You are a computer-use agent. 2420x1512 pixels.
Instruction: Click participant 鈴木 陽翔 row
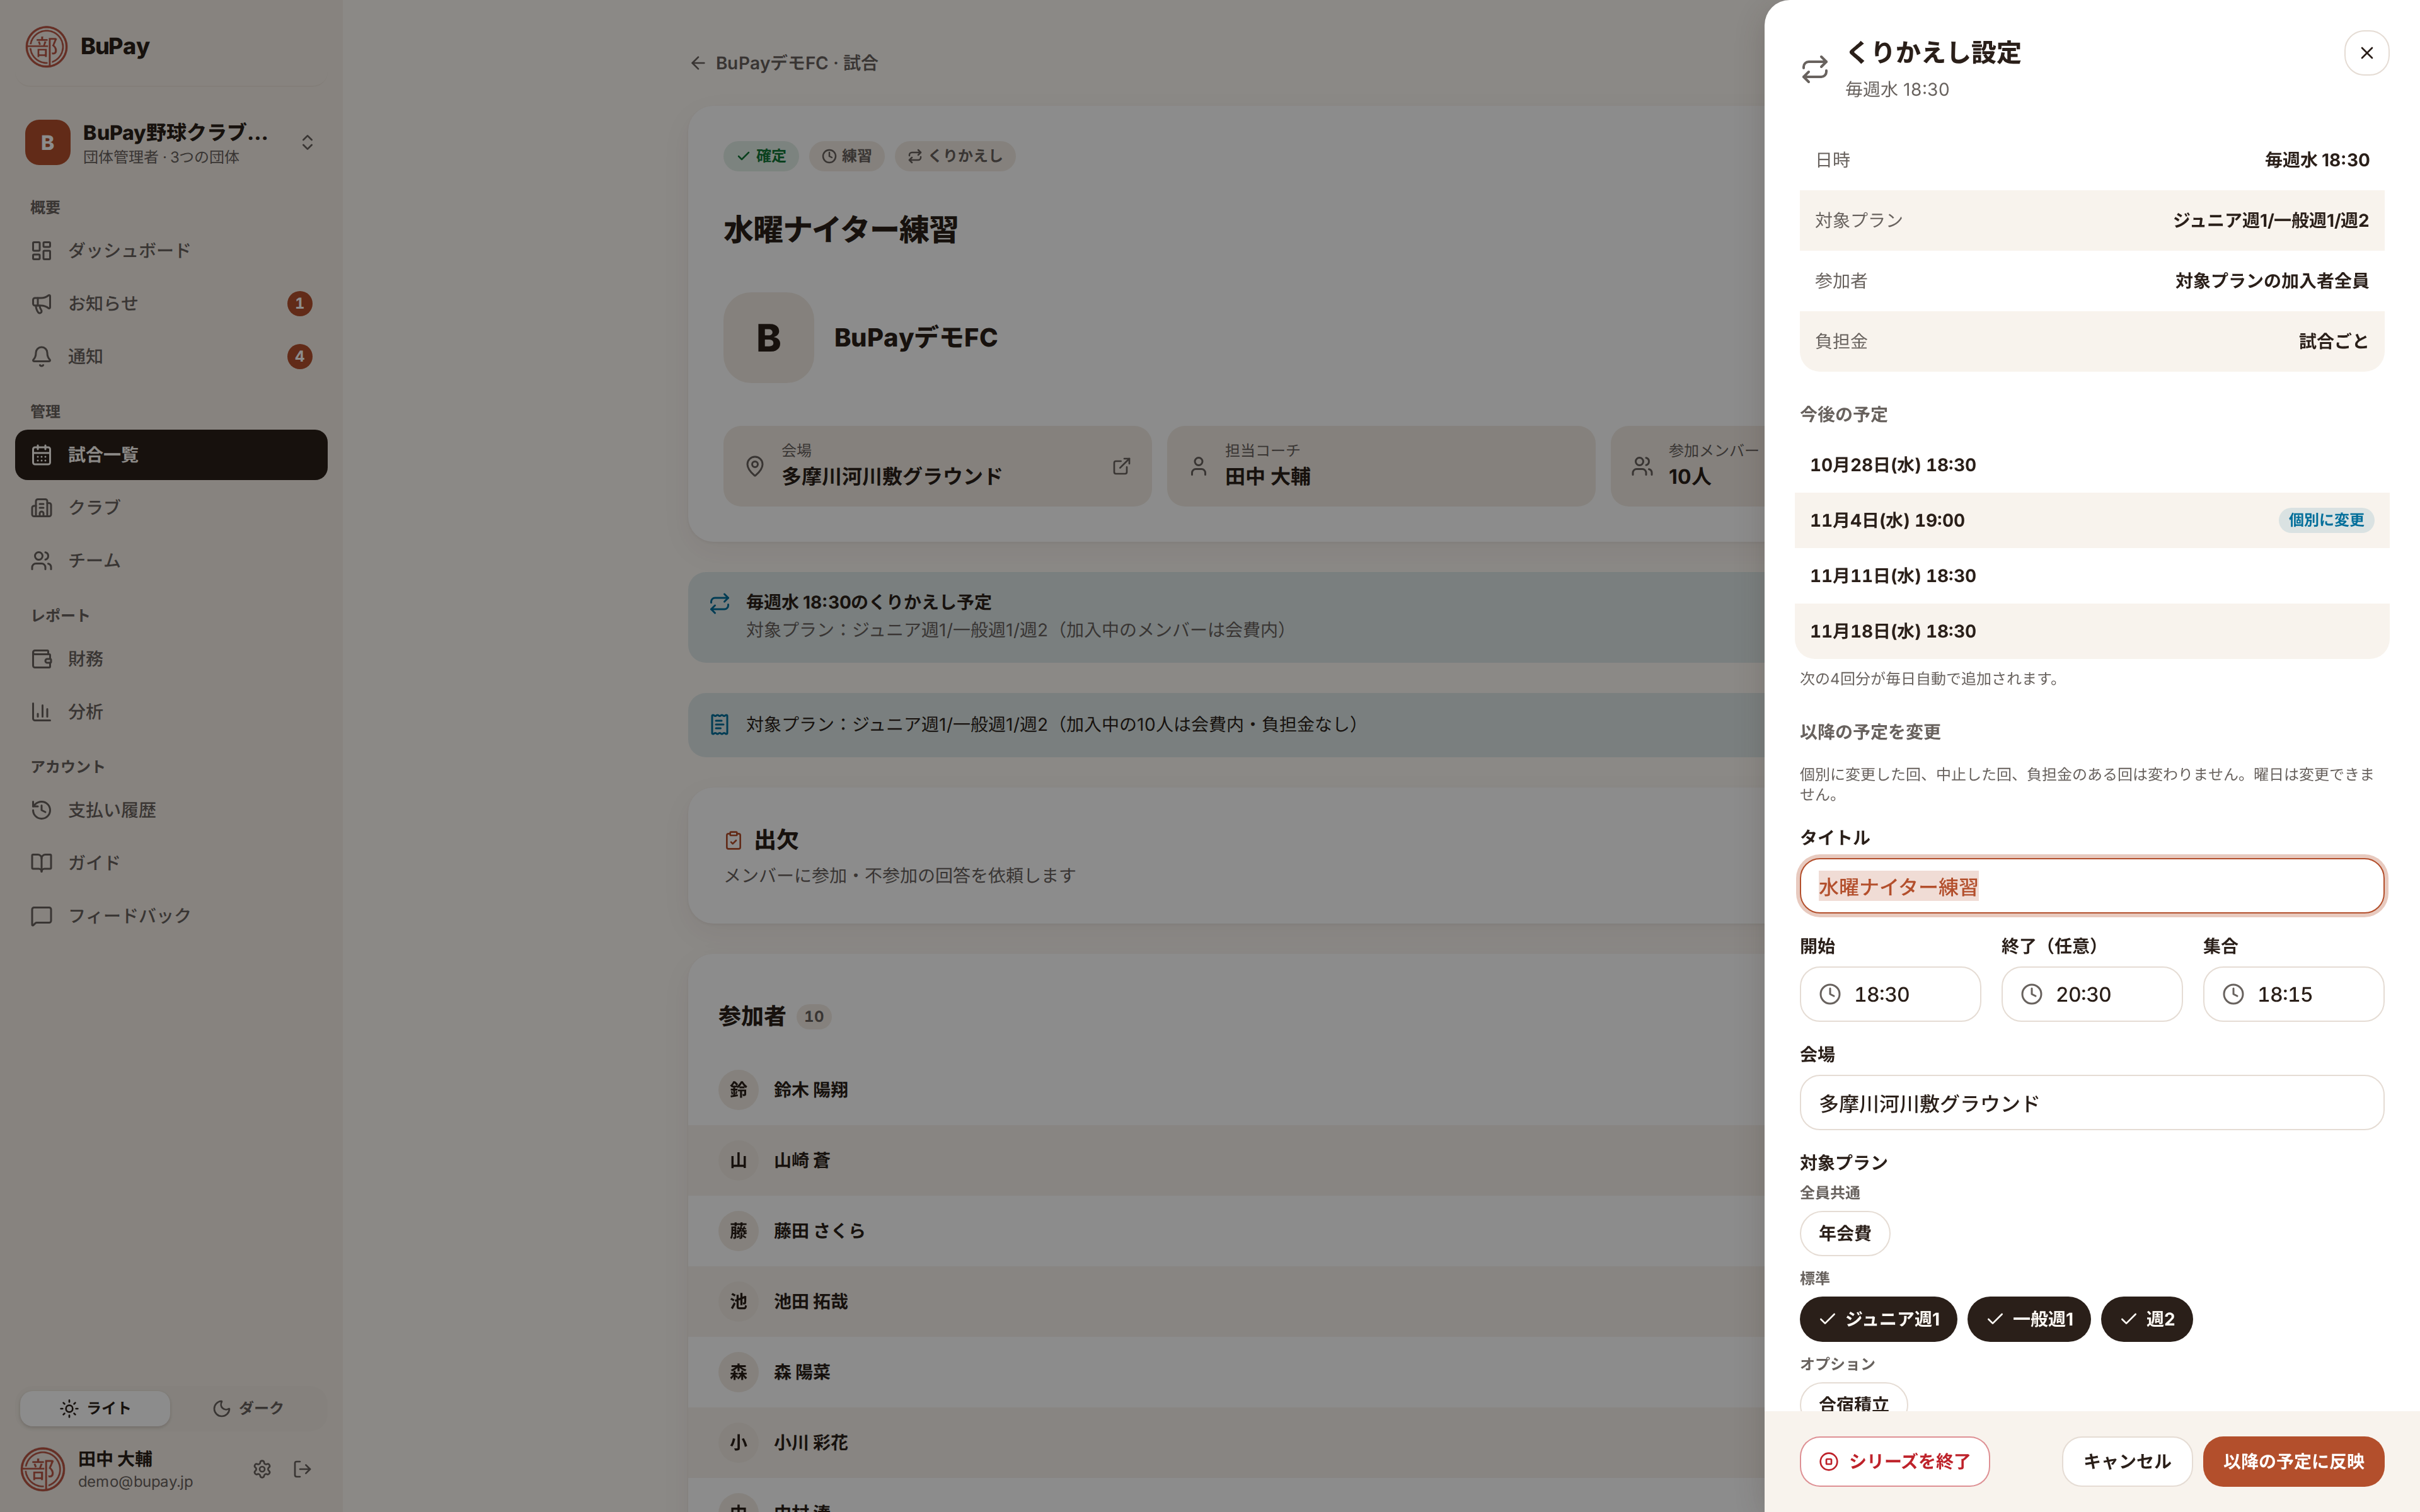(1226, 1090)
